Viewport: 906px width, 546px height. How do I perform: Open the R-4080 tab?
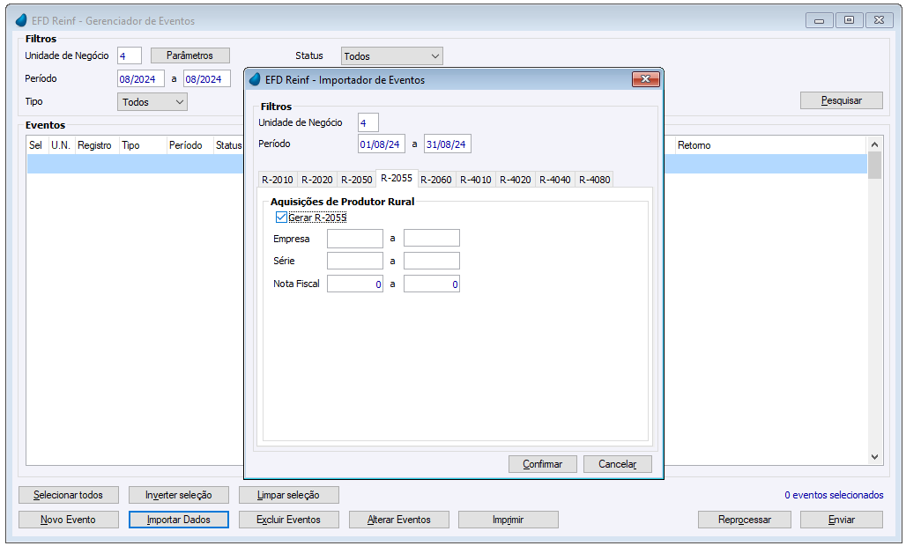[x=594, y=180]
